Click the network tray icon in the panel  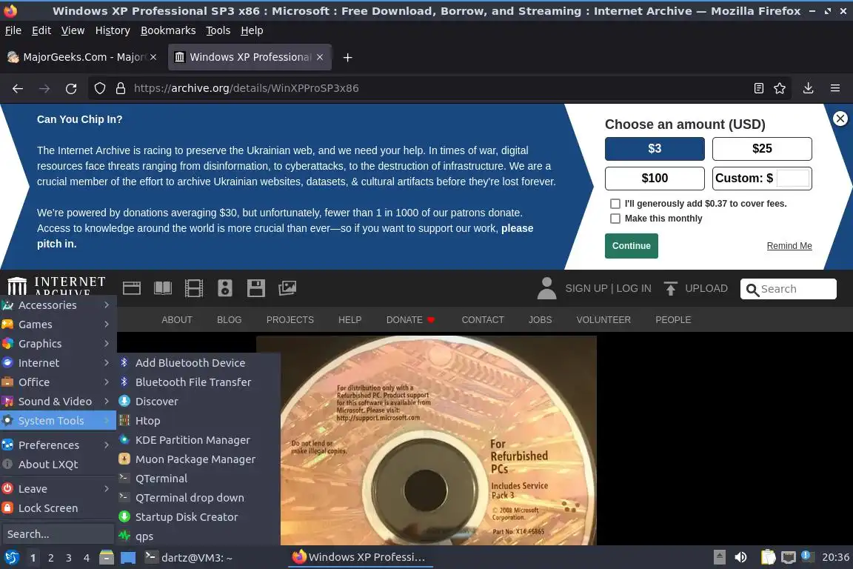point(789,558)
